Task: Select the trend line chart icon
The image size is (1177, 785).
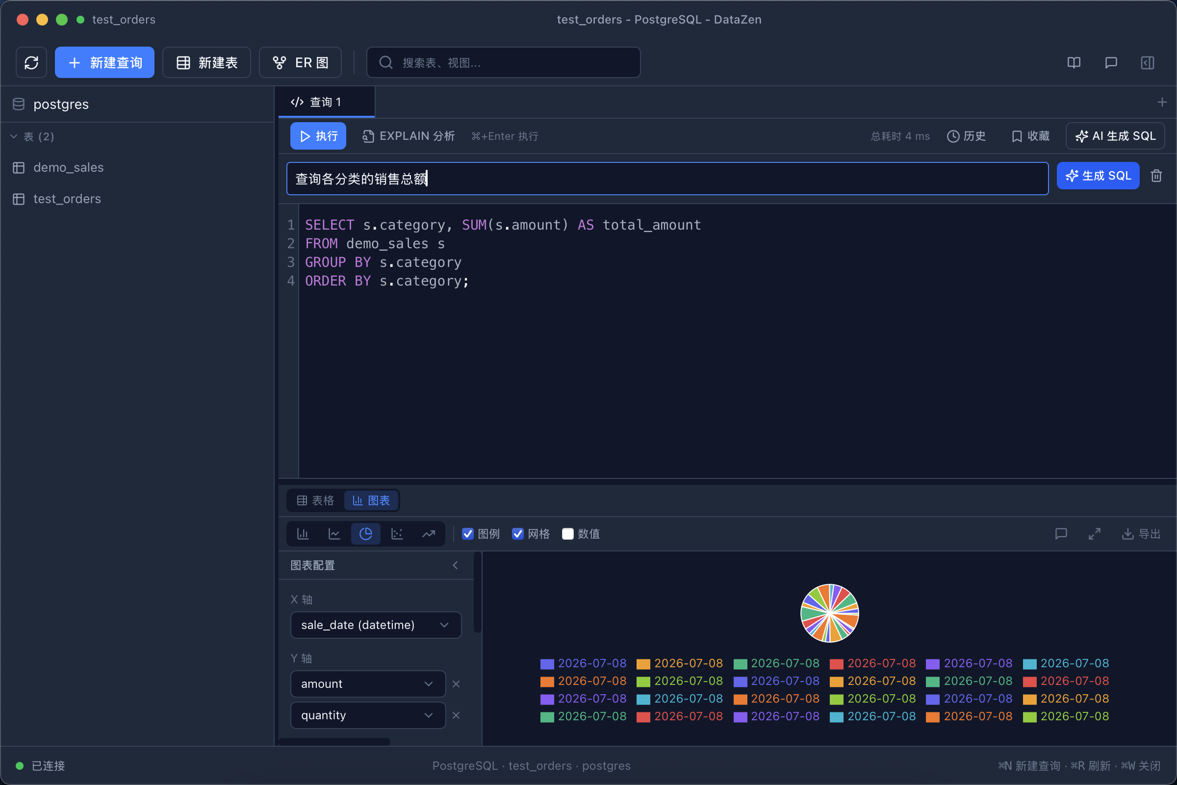Action: pos(428,534)
